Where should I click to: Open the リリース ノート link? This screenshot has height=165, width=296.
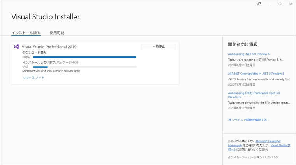[x=33, y=78]
